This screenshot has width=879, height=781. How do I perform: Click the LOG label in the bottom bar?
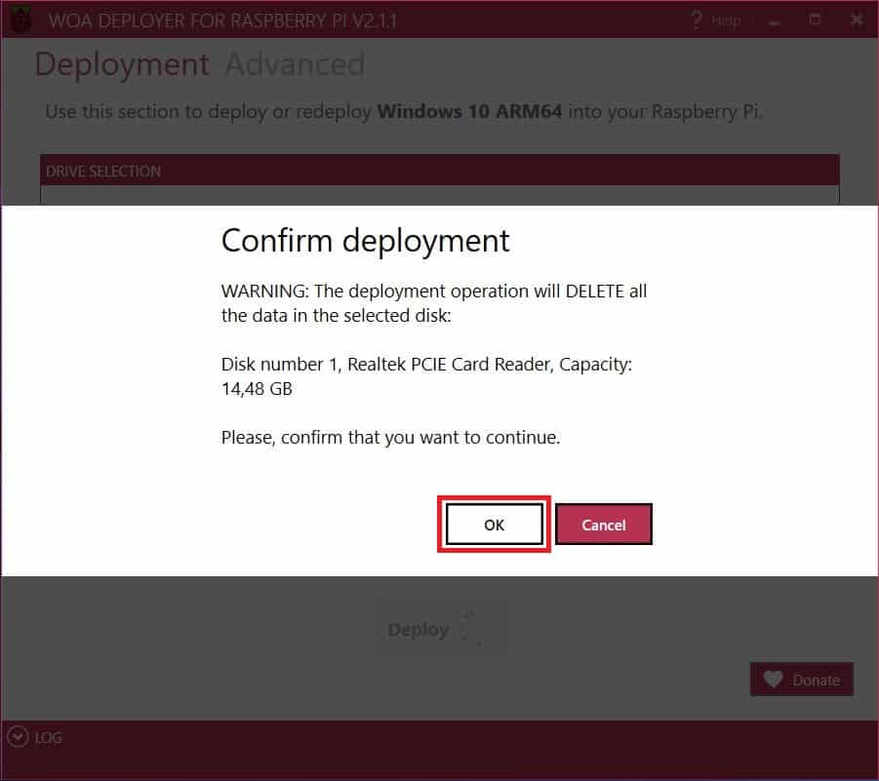coord(48,737)
